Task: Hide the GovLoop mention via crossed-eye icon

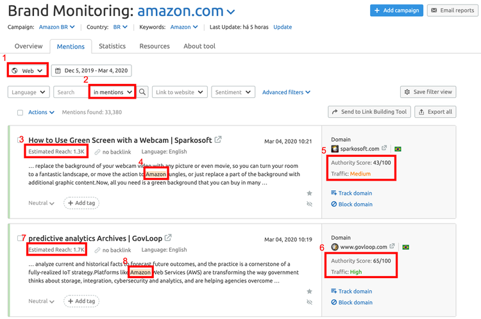Action: pyautogui.click(x=310, y=302)
